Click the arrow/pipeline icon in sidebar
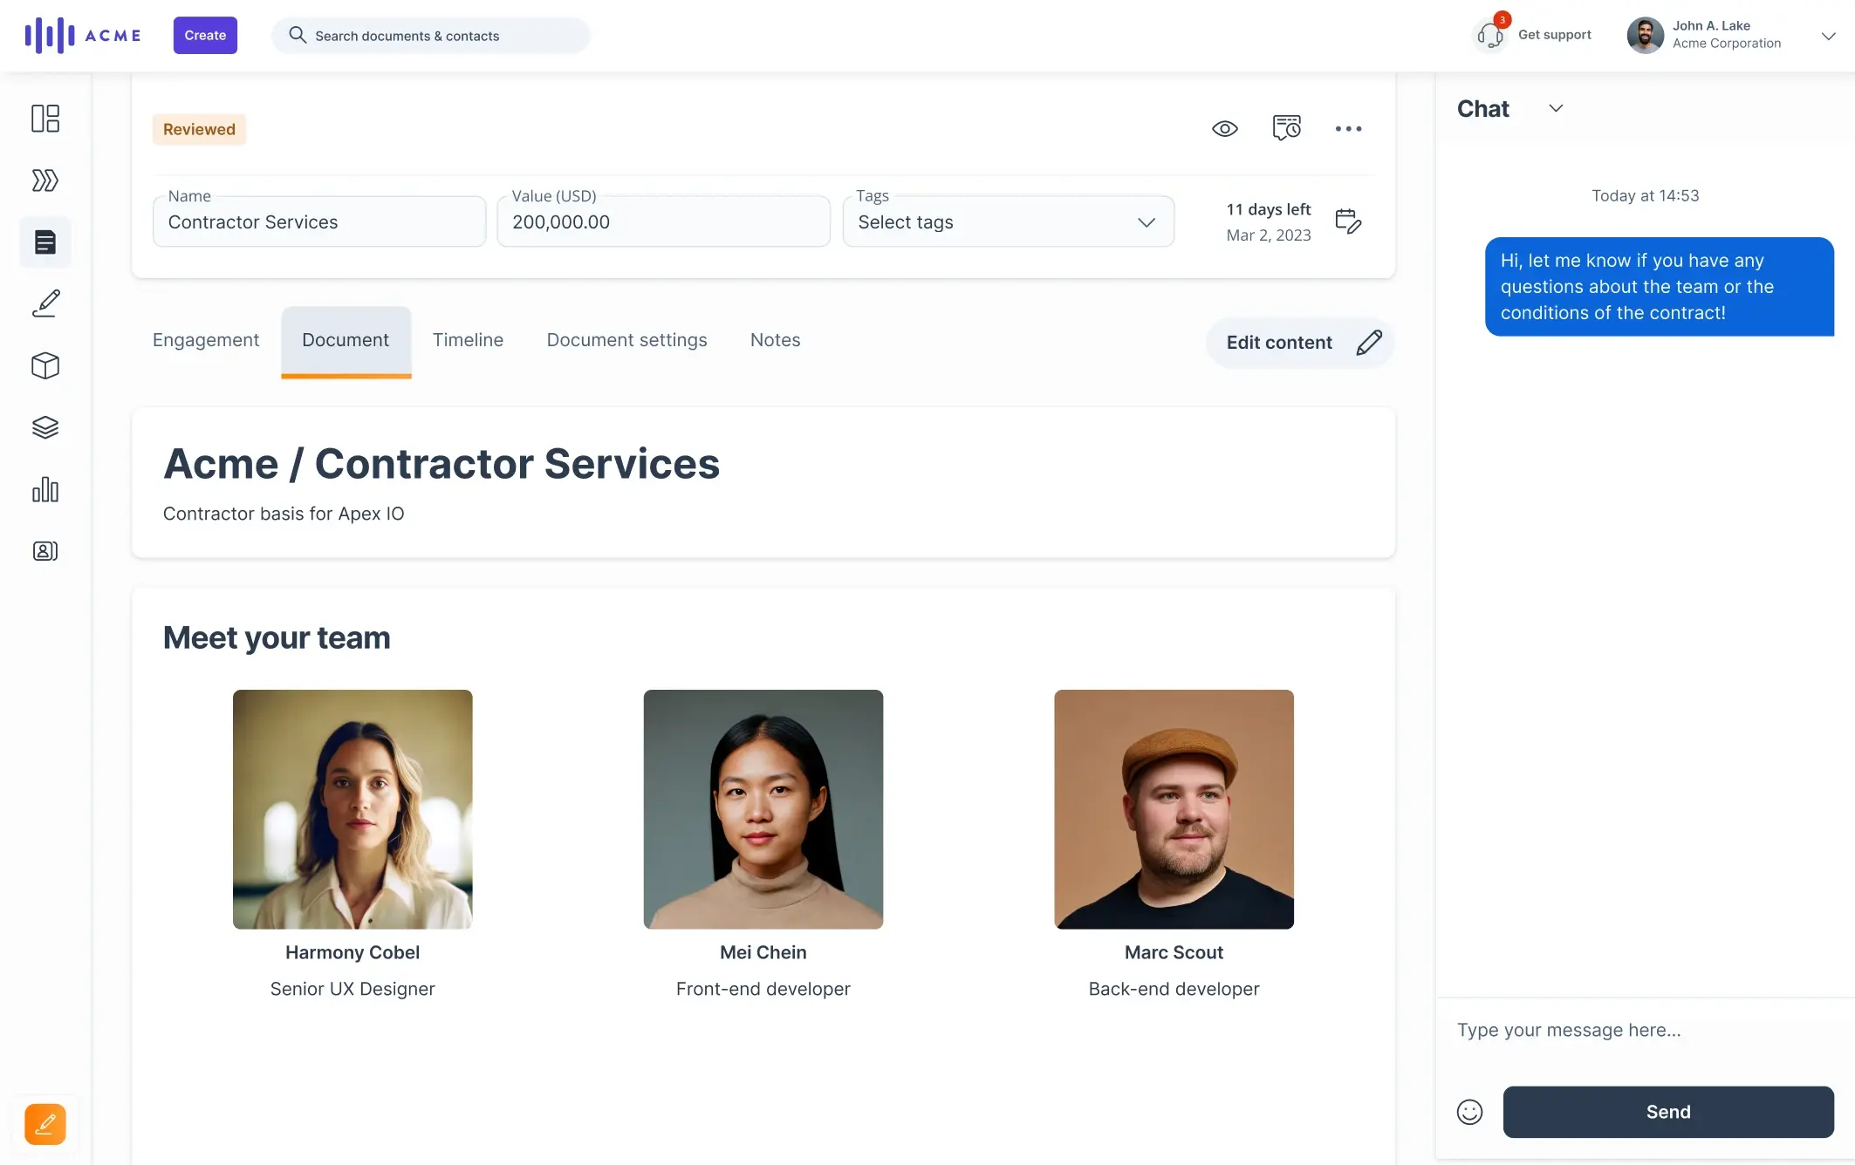 [x=44, y=180]
